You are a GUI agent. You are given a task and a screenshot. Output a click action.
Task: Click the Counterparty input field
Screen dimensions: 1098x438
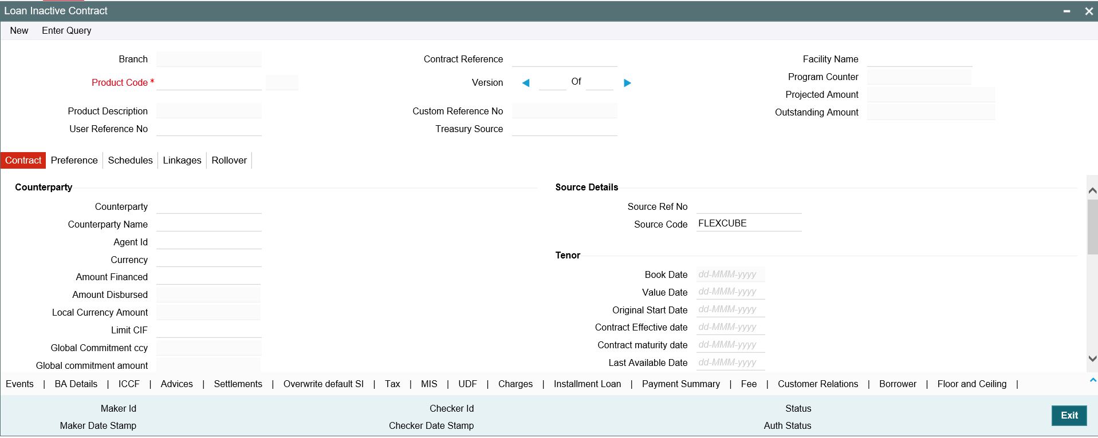(209, 206)
